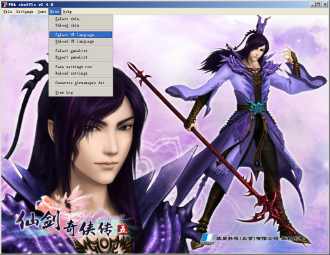This screenshot has width=330, height=255.
Task: Open the Settings menu
Action: tap(25, 12)
